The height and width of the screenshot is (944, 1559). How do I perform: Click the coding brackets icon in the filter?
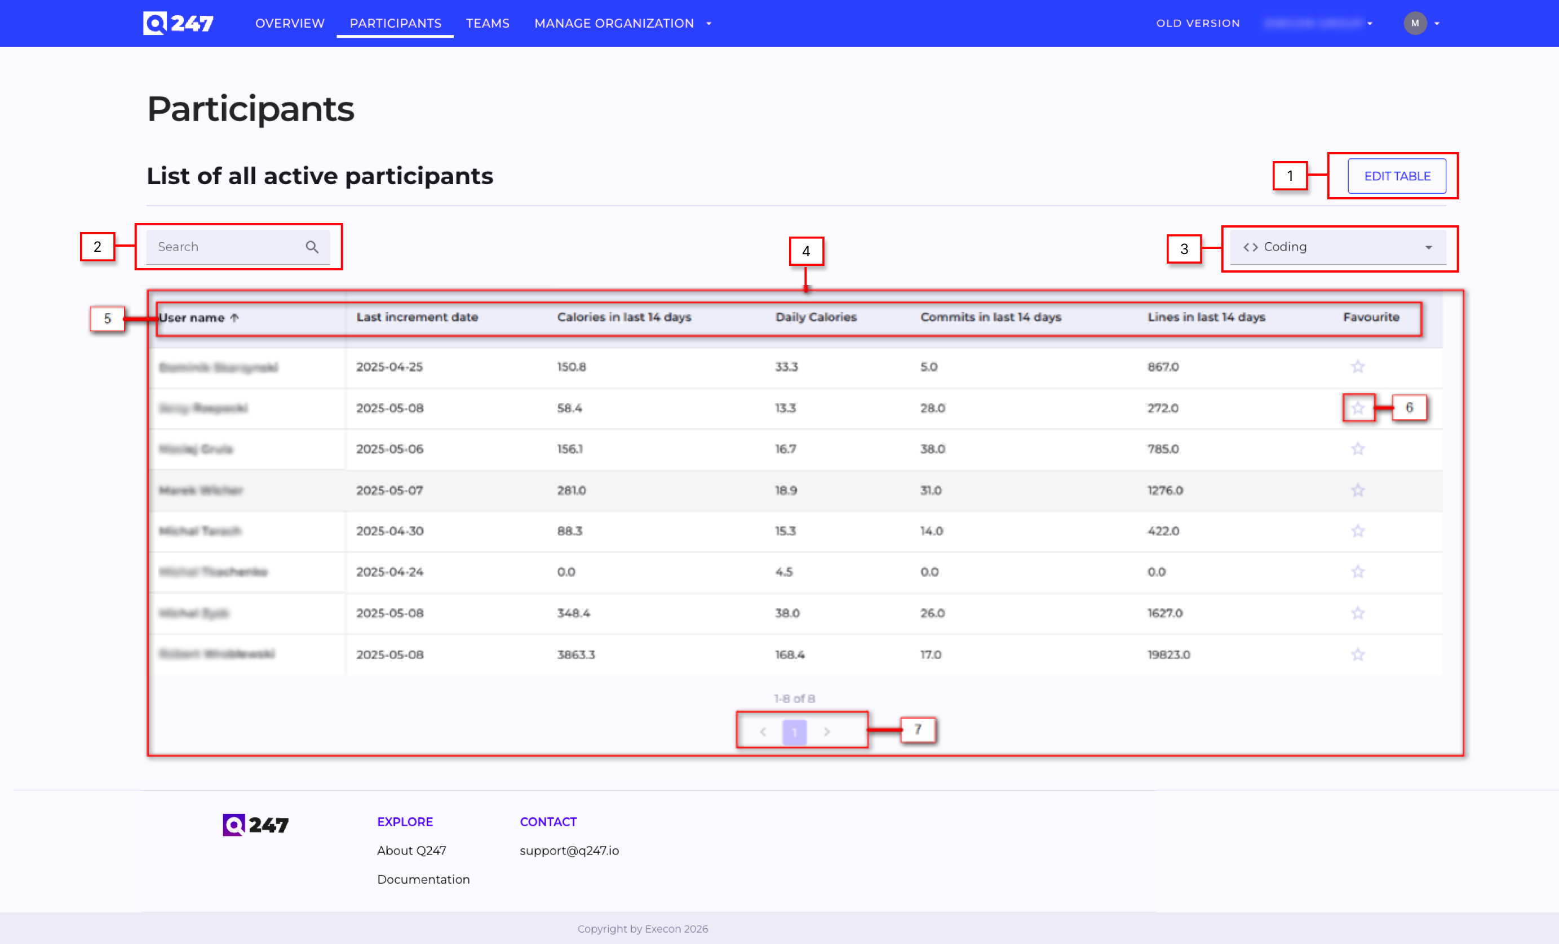coord(1251,247)
